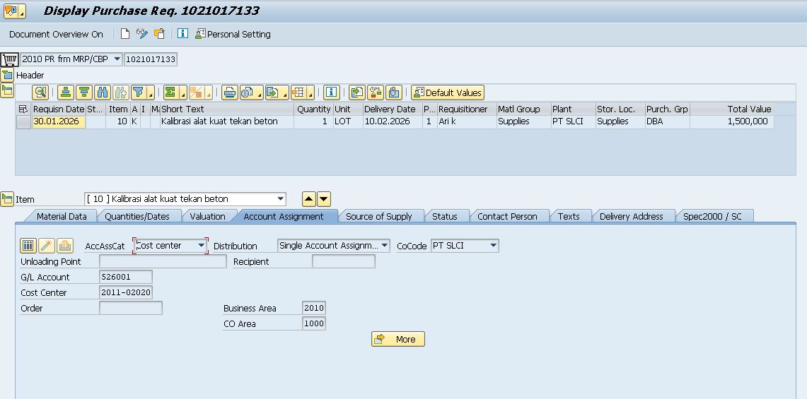This screenshot has height=399, width=807.
Task: Click the Sigma total icon
Action: coord(170,93)
